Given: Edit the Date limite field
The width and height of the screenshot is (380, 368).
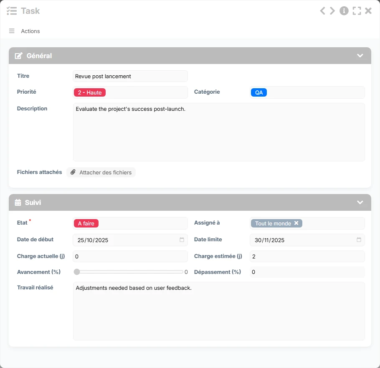Looking at the screenshot, I should pos(307,240).
